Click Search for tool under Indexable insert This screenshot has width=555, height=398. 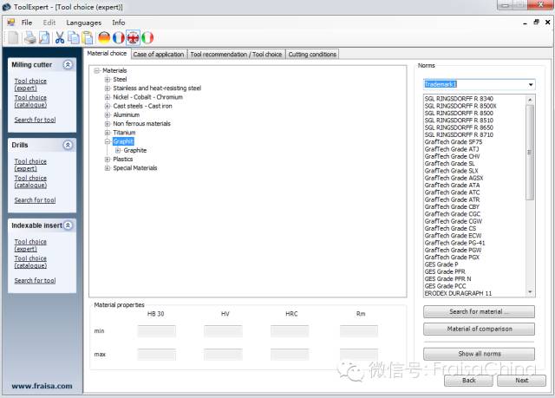(35, 280)
